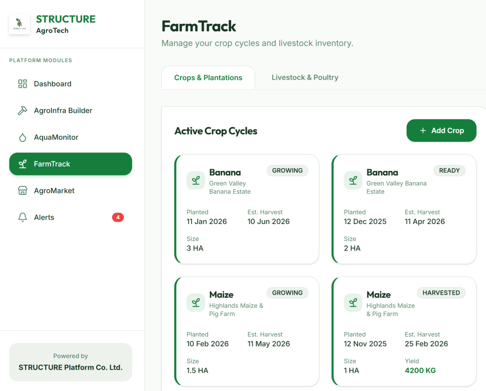
Task: Click the Powered by STRUCTURE Platform footer
Action: tap(70, 362)
